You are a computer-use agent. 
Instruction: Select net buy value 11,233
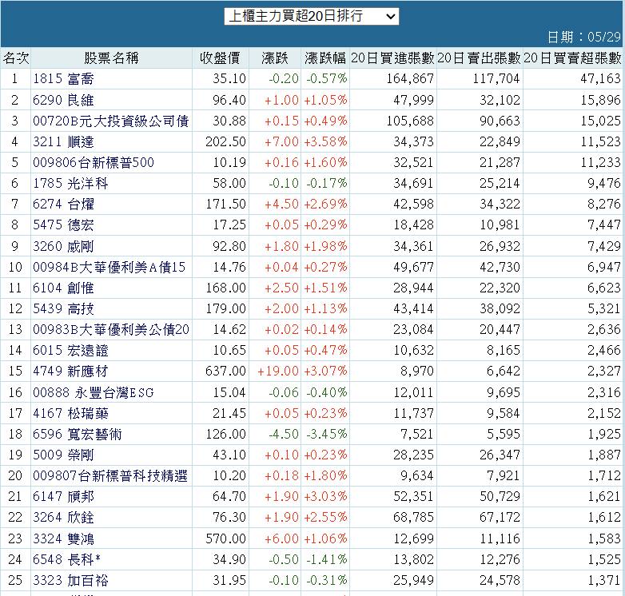pyautogui.click(x=601, y=162)
